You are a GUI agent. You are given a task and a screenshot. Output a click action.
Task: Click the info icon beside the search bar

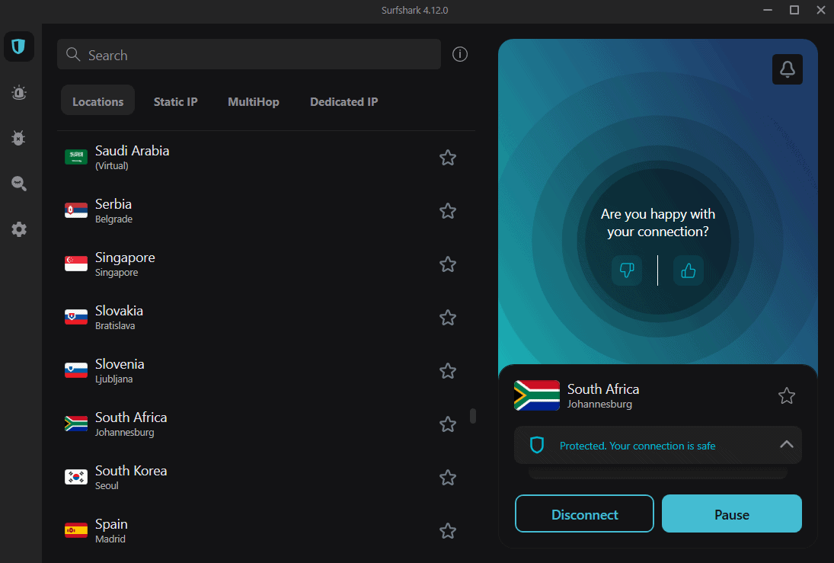459,54
